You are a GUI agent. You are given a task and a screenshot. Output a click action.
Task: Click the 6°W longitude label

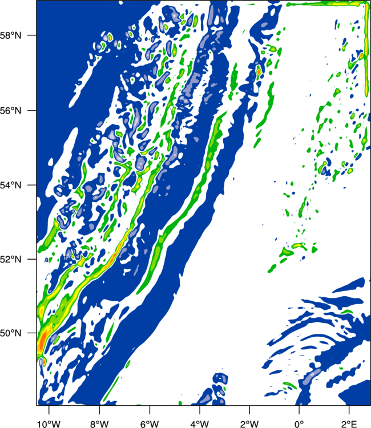(x=150, y=423)
